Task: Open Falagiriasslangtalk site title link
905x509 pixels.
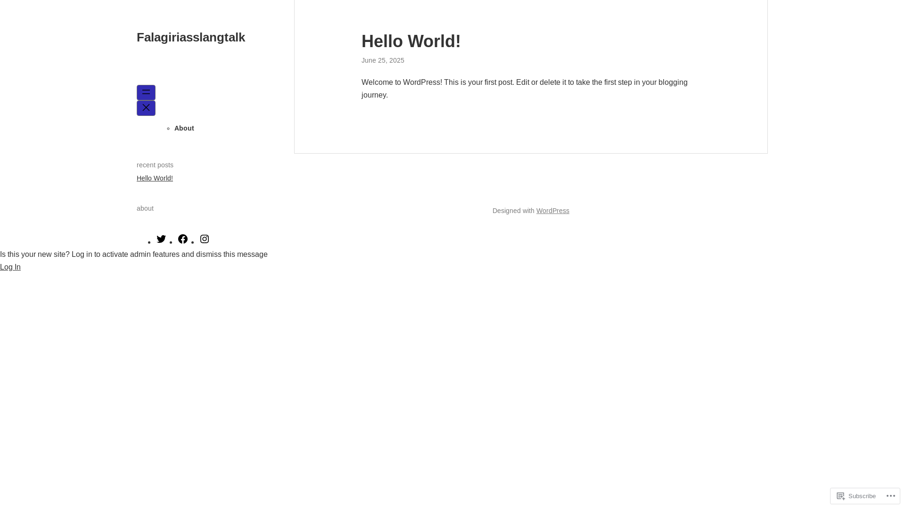Action: (x=191, y=37)
